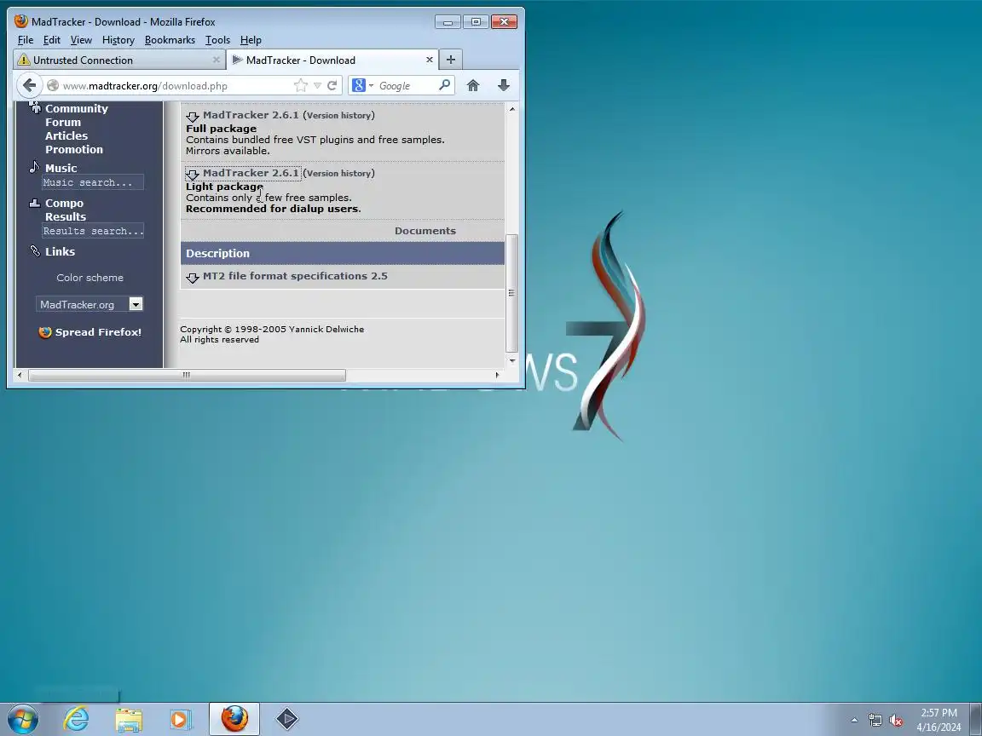Open MadTracker 2.6.1 Light package link
This screenshot has height=736, width=982.
(251, 174)
